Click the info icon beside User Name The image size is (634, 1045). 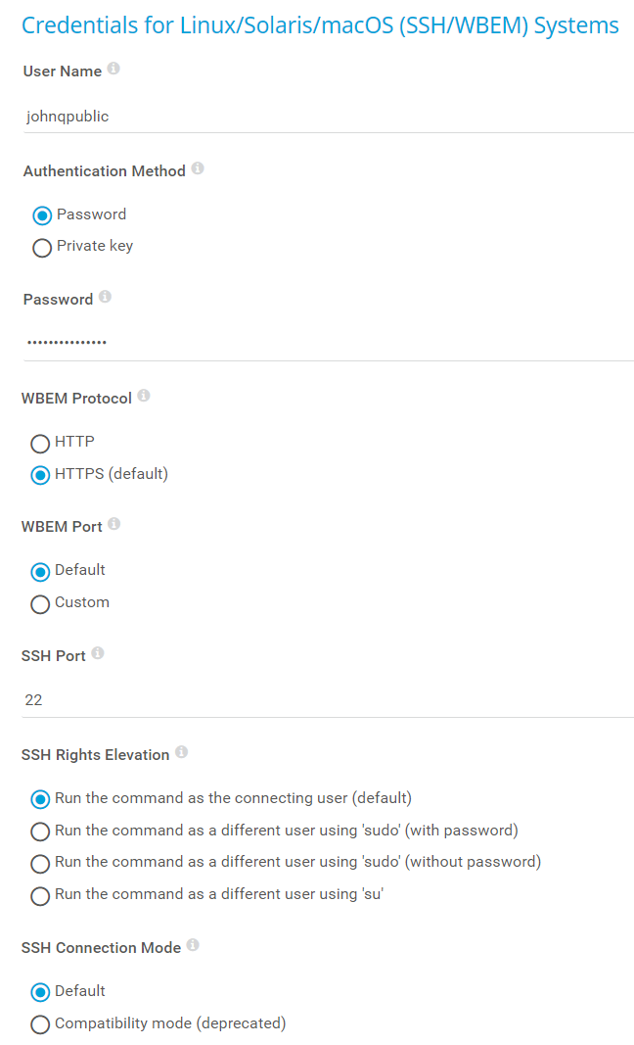click(113, 70)
